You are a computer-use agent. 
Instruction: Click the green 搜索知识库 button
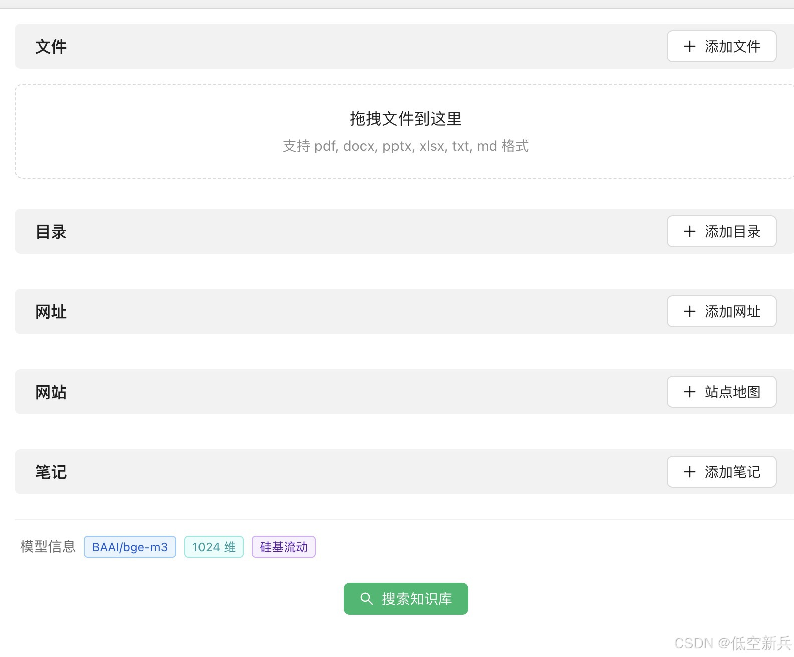pyautogui.click(x=406, y=599)
